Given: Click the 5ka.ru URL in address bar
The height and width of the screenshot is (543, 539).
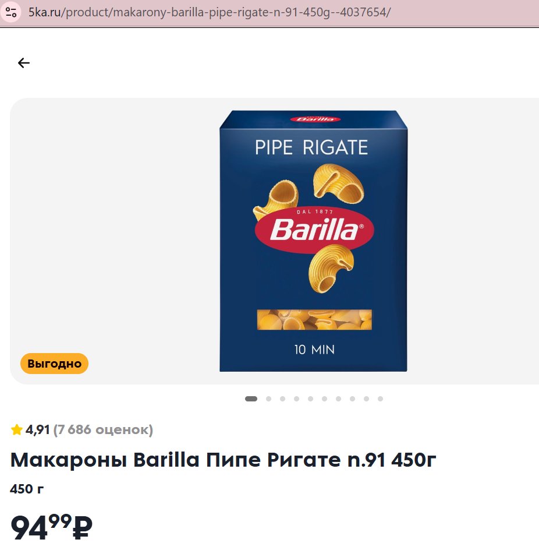Looking at the screenshot, I should pos(210,12).
